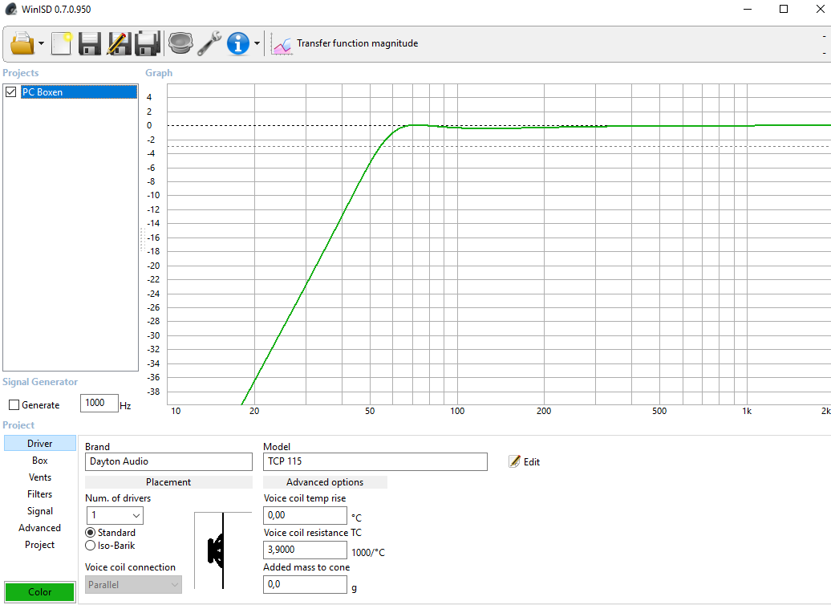Save the project with the floppy disk icon
Image resolution: width=831 pixels, height=605 pixels.
(x=90, y=43)
